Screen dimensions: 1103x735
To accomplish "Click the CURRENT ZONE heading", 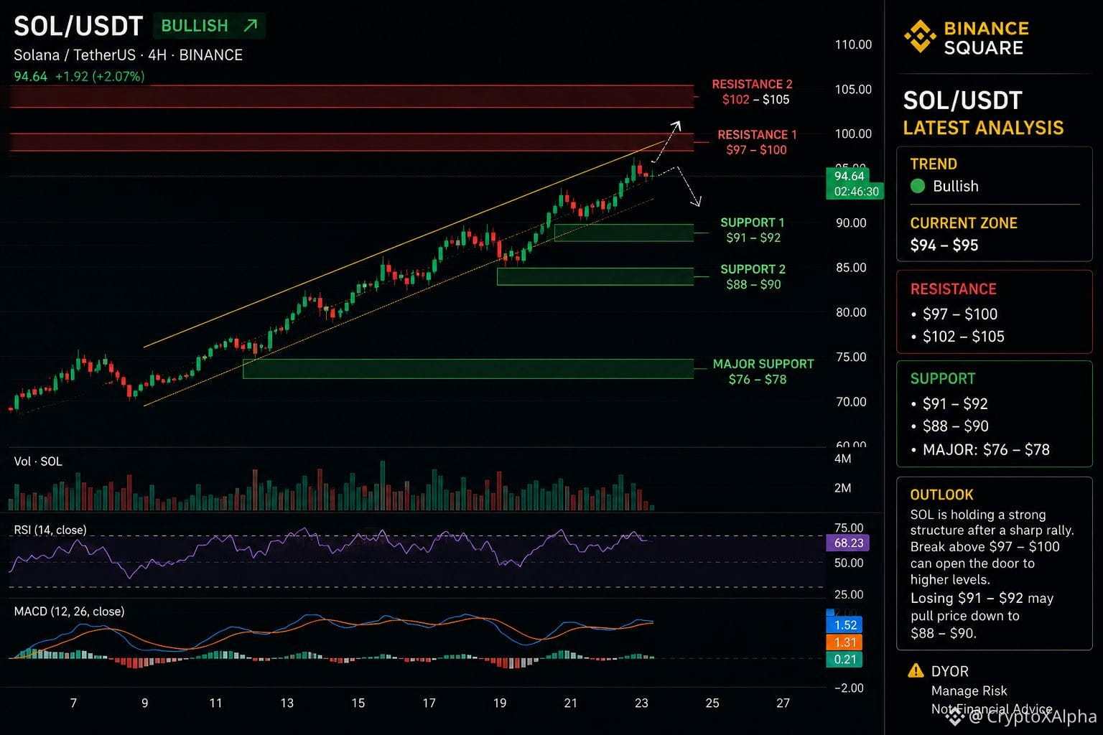I will [x=964, y=223].
